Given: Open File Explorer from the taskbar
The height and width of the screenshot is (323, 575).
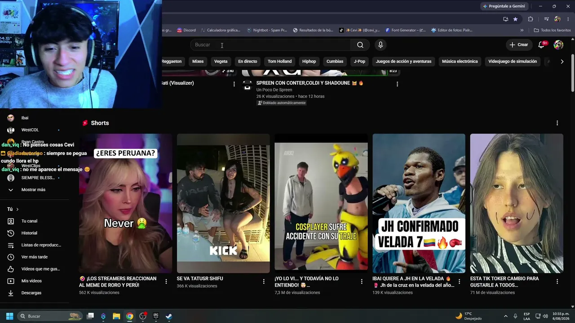Looking at the screenshot, I should pyautogui.click(x=116, y=316).
